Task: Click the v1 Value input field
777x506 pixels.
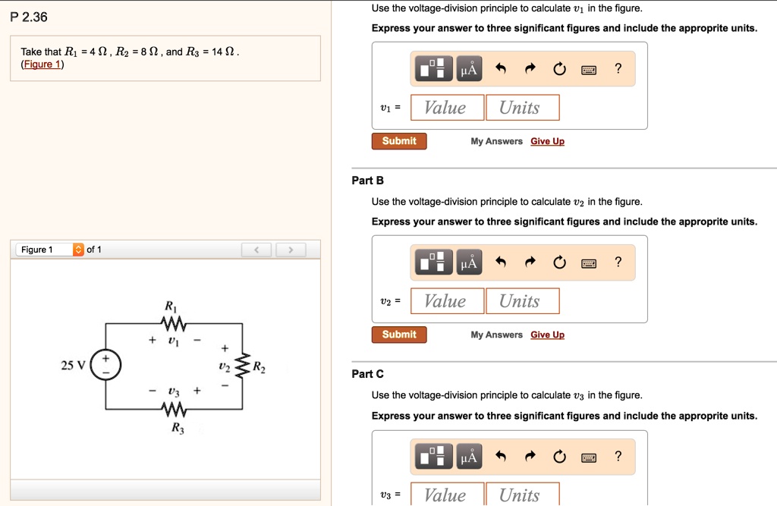Action: point(447,108)
